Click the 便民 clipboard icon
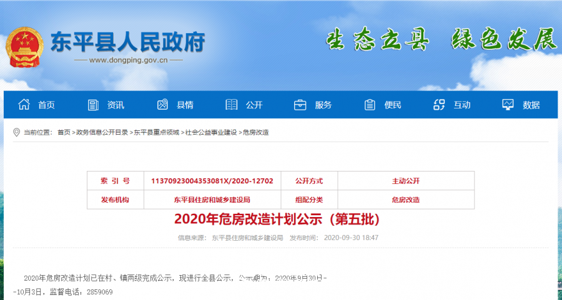The width and height of the screenshot is (562, 300). pyautogui.click(x=370, y=105)
